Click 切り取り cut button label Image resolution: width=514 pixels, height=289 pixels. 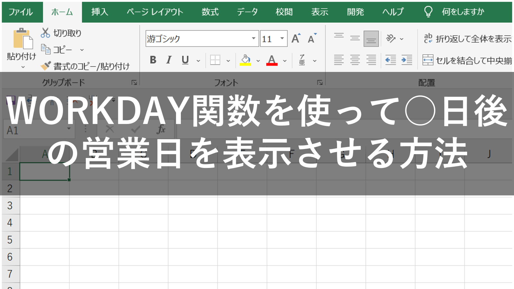pos(67,33)
